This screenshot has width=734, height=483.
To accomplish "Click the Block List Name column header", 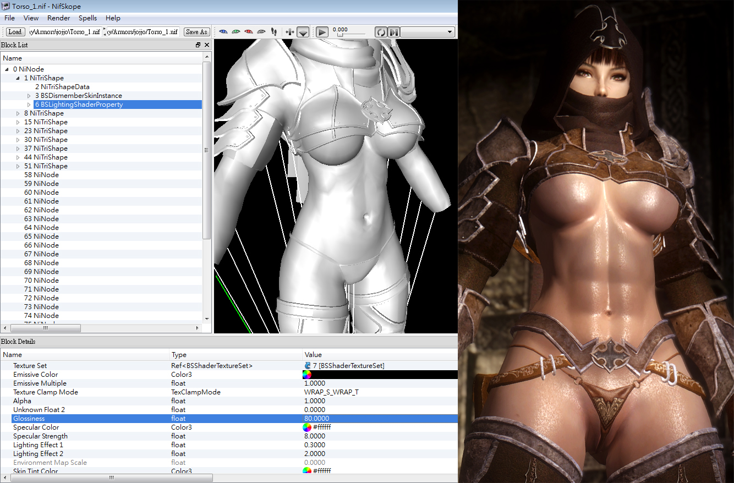I will tap(101, 58).
